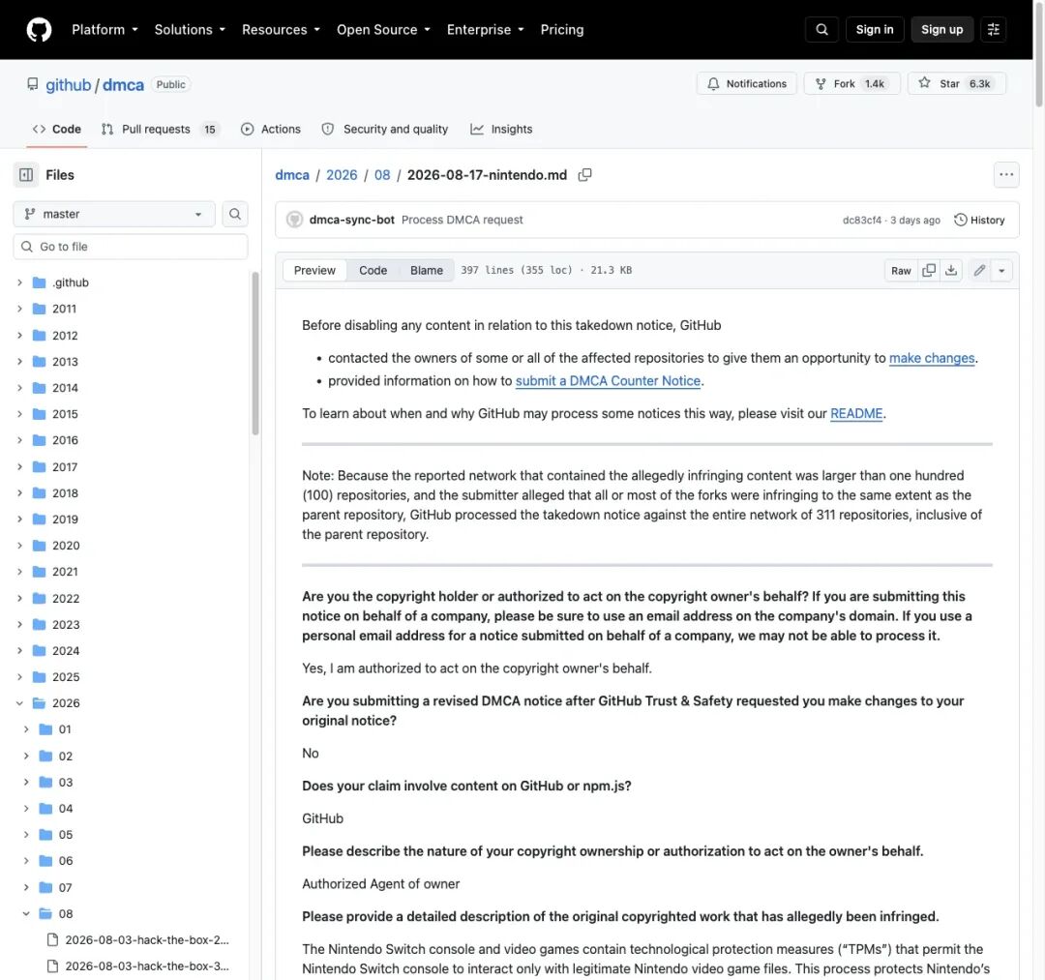Collapse the 08 subfolder chevron
This screenshot has width=1045, height=980.
pos(26,913)
